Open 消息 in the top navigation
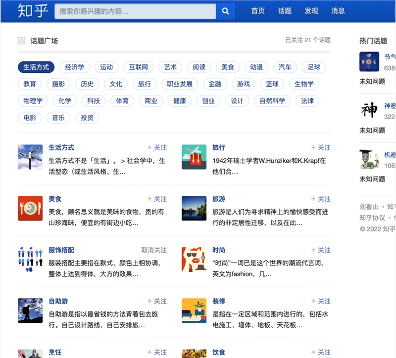This screenshot has height=358, width=396. (338, 11)
